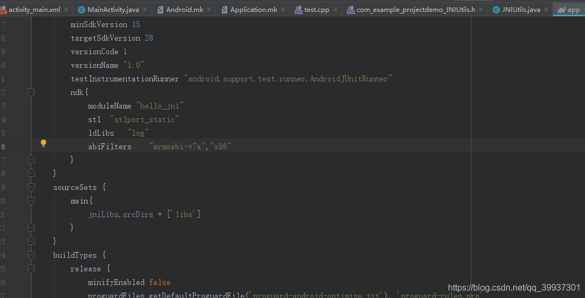
Task: Click the lightbulb quick-fix icon beside abiFilters
Action: click(43, 143)
